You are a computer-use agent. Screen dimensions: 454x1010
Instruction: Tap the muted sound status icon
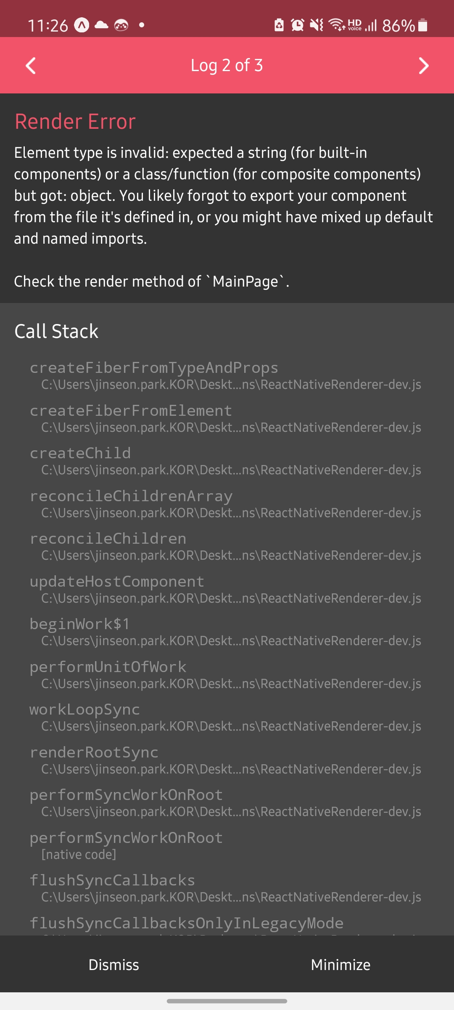[317, 25]
